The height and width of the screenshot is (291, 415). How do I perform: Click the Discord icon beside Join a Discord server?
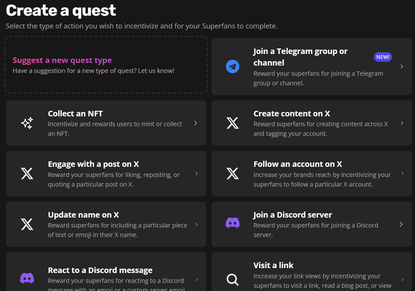233,223
